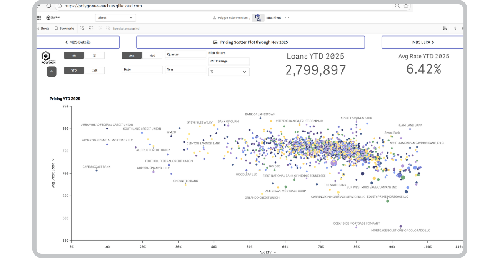500x258 pixels.
Task: Open the Sheet dropdown
Action: 115,17
